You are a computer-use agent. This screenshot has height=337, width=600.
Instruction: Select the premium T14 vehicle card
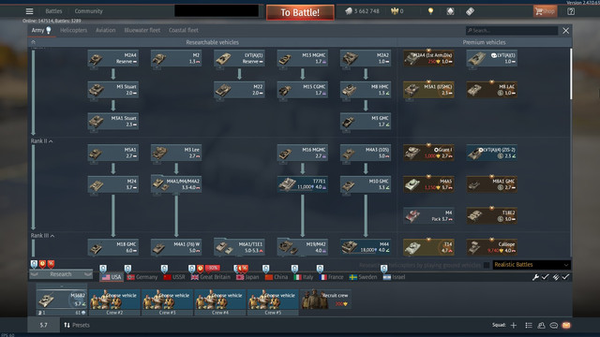point(428,247)
